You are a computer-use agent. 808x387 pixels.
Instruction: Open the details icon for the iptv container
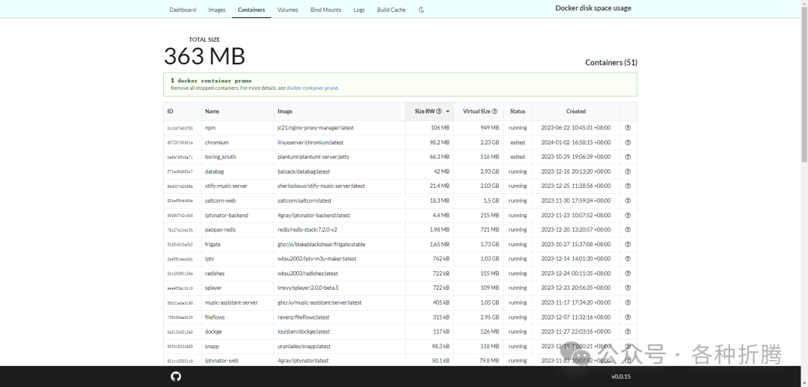coord(628,259)
